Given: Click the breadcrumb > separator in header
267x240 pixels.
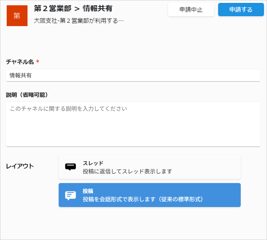Looking at the screenshot, I should coord(77,9).
